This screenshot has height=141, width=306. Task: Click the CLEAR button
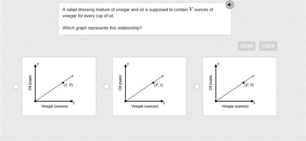(x=247, y=46)
